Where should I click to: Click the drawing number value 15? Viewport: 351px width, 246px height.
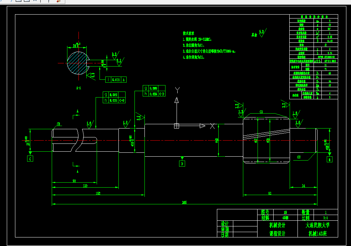285,212
